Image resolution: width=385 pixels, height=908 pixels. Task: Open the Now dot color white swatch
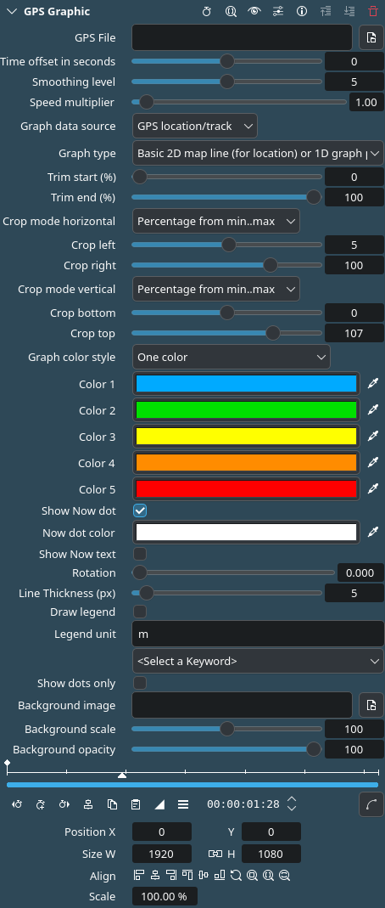246,533
